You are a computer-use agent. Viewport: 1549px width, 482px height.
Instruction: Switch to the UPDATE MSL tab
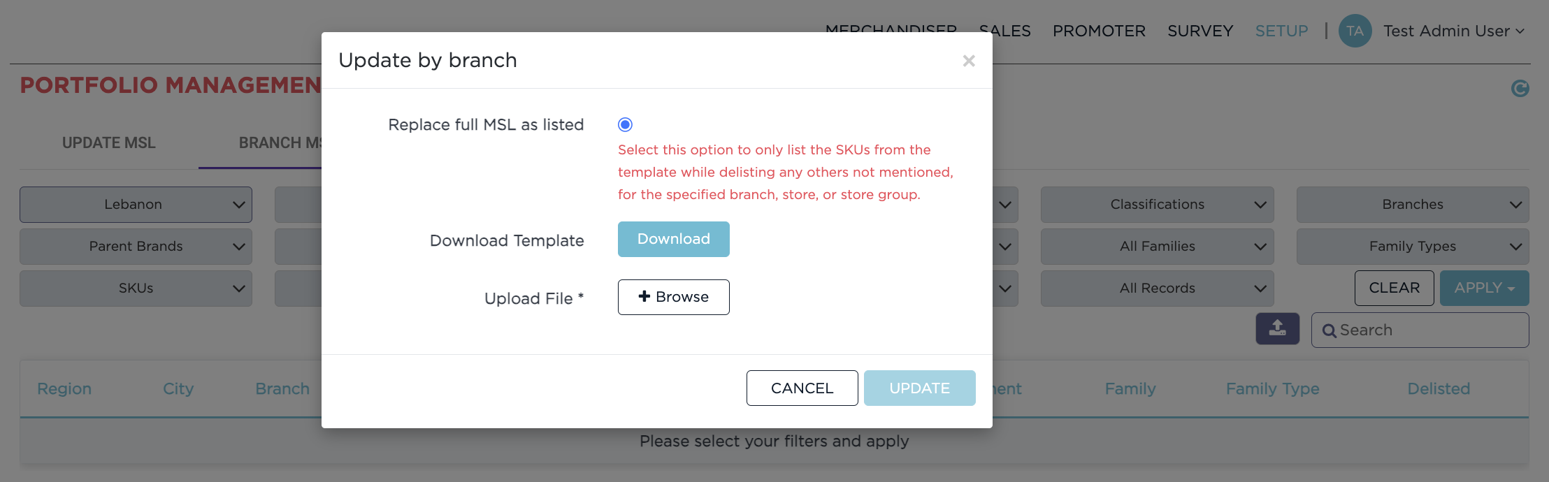[x=109, y=143]
